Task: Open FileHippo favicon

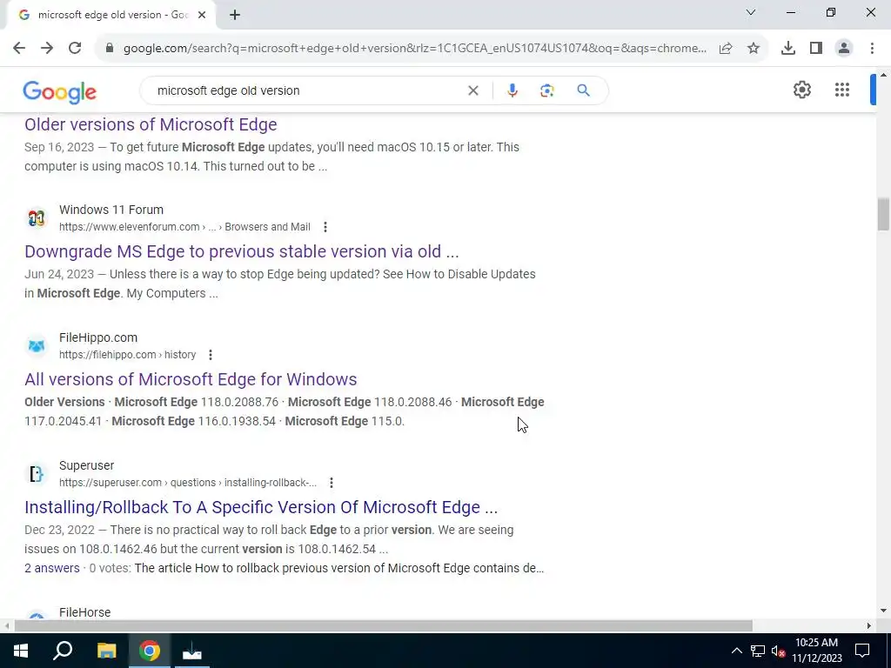Action: pyautogui.click(x=37, y=346)
